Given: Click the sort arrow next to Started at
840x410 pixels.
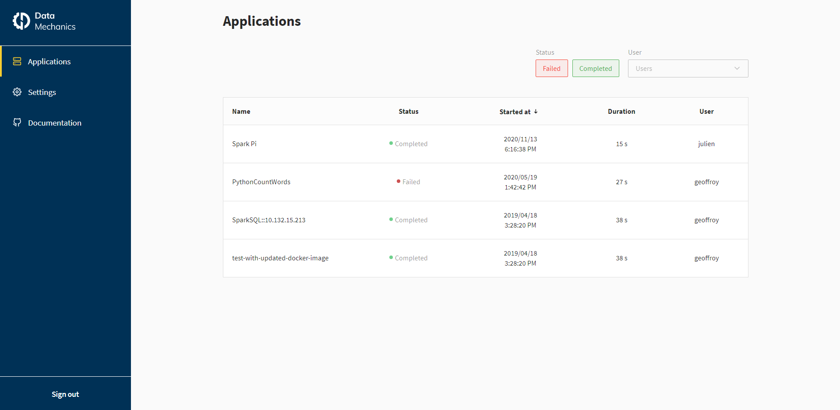Looking at the screenshot, I should (536, 112).
